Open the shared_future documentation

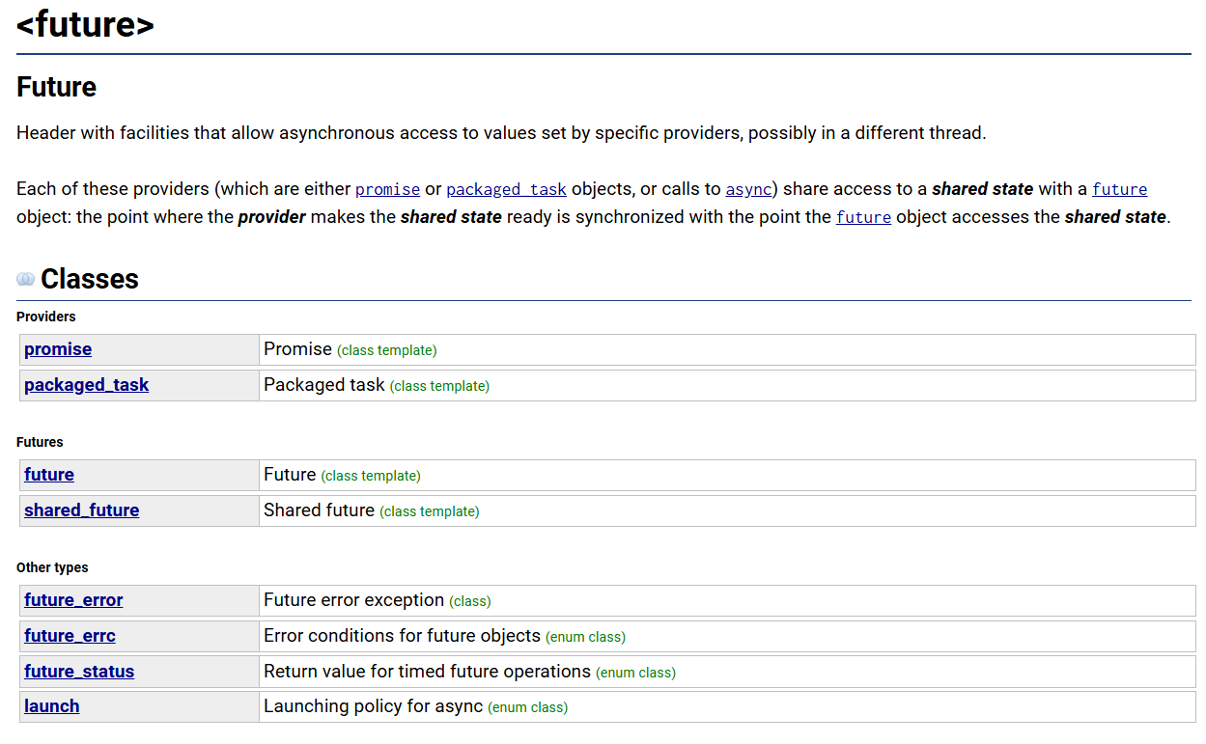81,510
